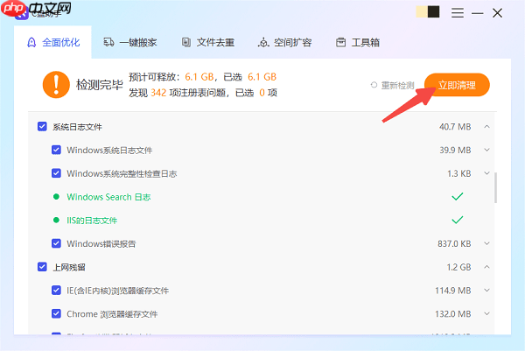Select the IIS的日志文件 text

(x=92, y=221)
